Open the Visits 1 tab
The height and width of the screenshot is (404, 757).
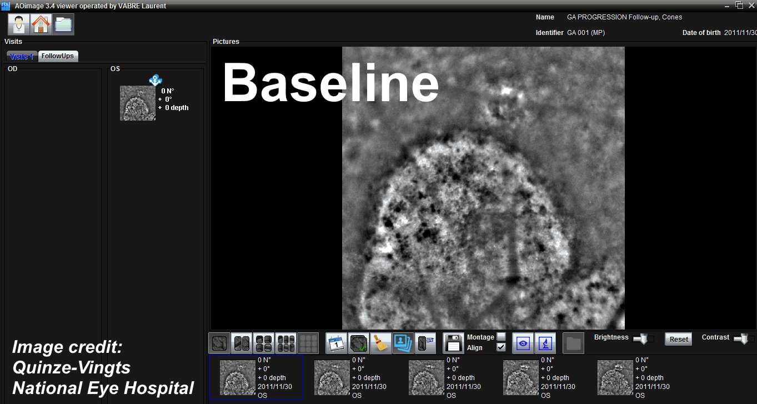coord(22,56)
